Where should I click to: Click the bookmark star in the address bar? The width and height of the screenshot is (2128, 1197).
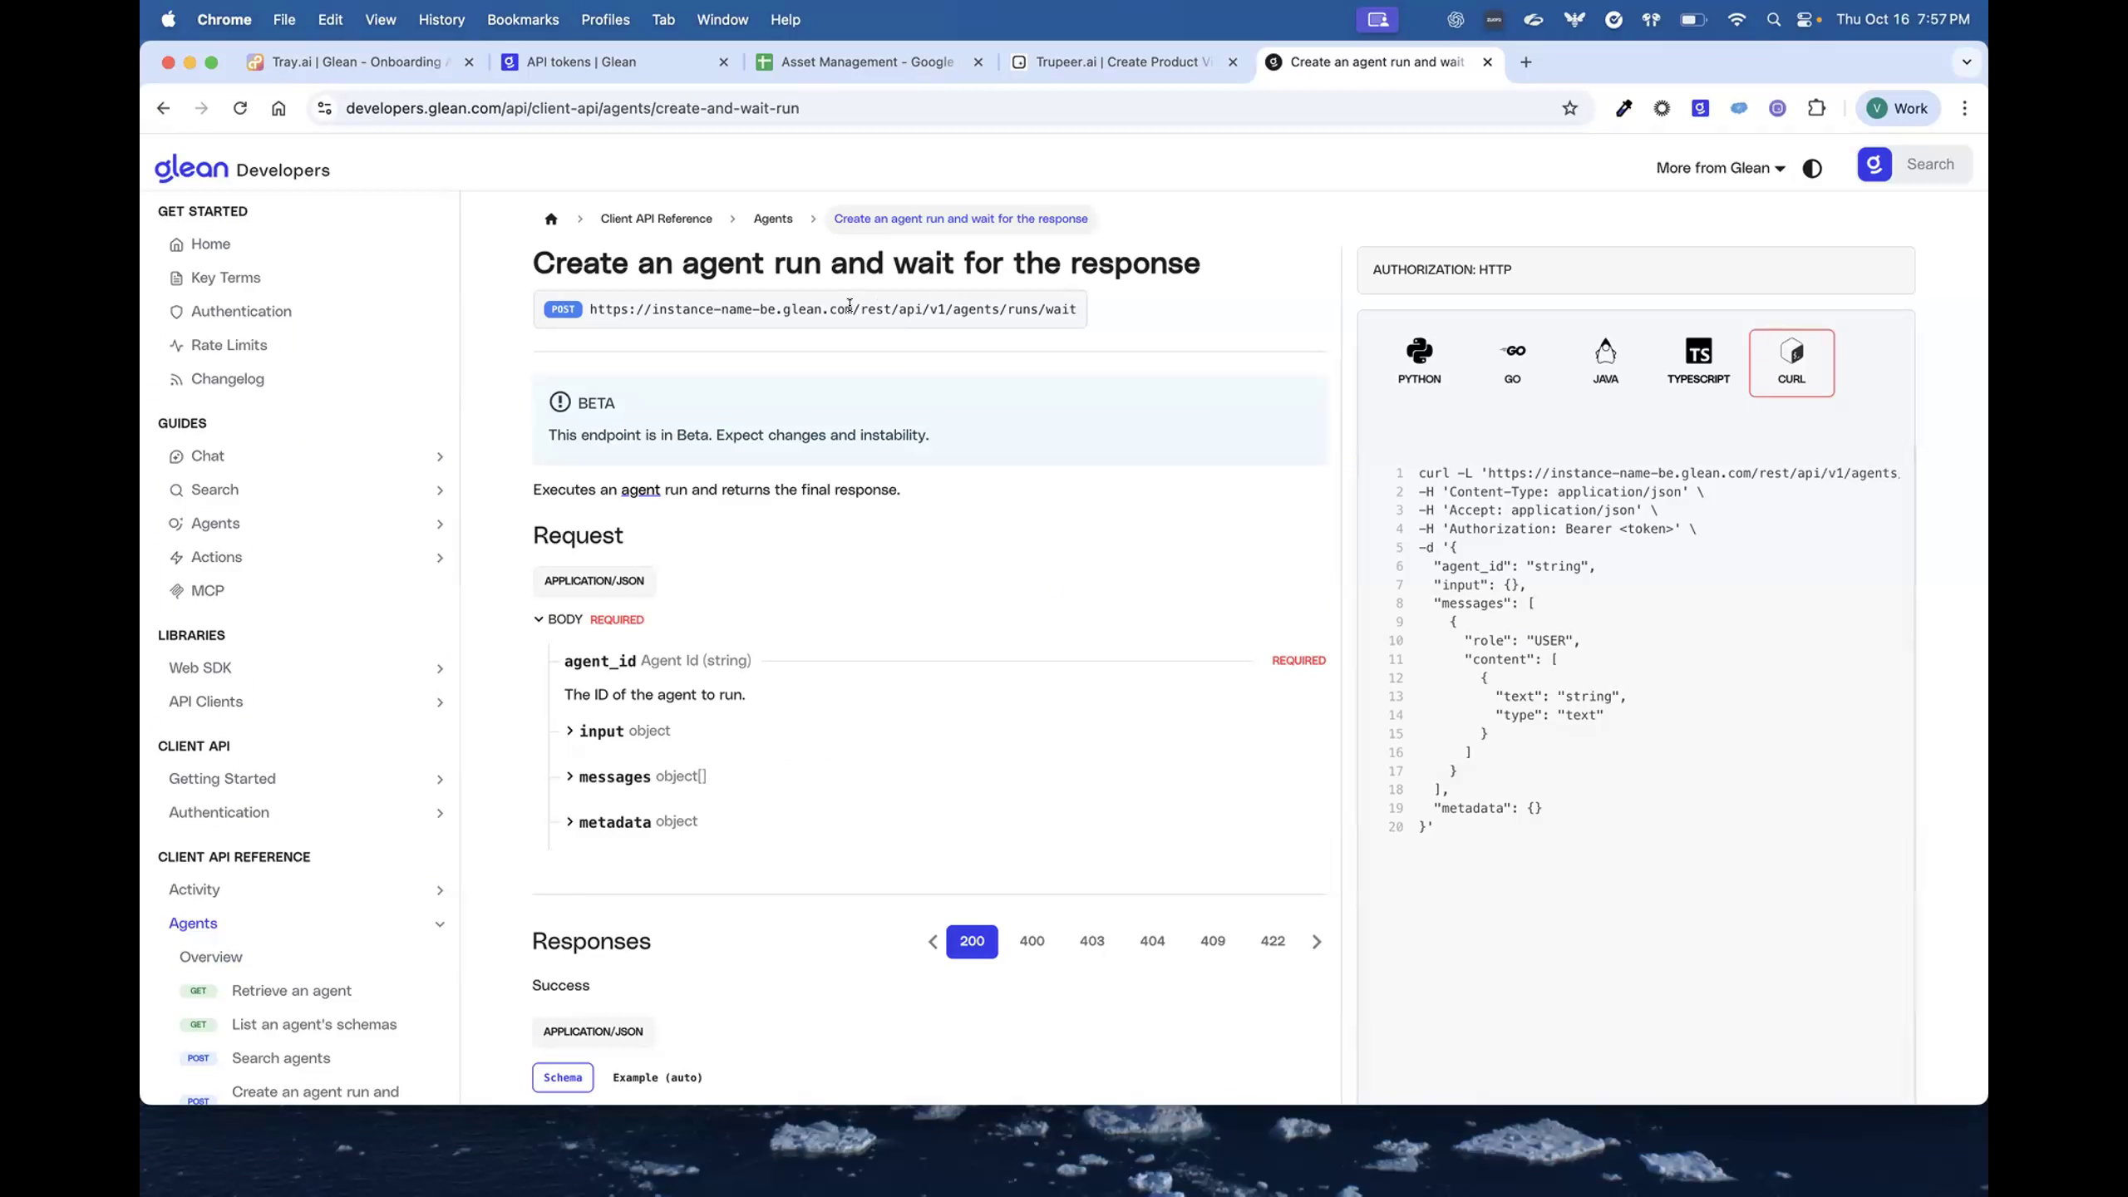[x=1569, y=108]
